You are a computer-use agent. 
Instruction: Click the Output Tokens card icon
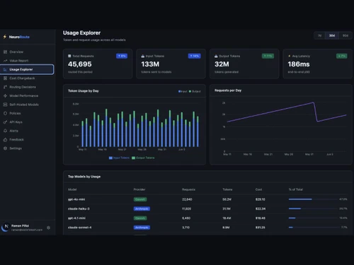[x=216, y=56]
